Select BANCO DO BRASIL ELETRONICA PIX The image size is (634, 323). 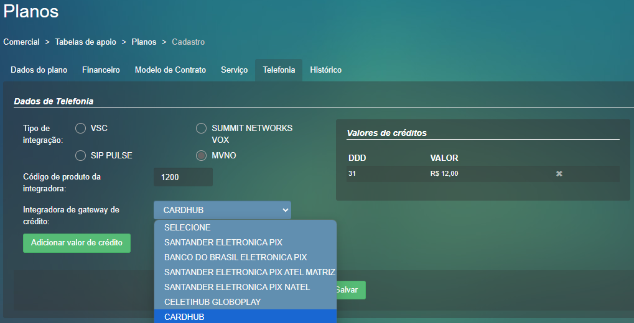pos(235,257)
